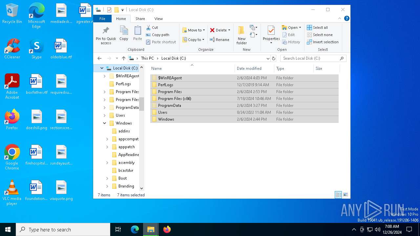Click the Up one level arrow
This screenshot has width=420, height=236.
tap(123, 58)
